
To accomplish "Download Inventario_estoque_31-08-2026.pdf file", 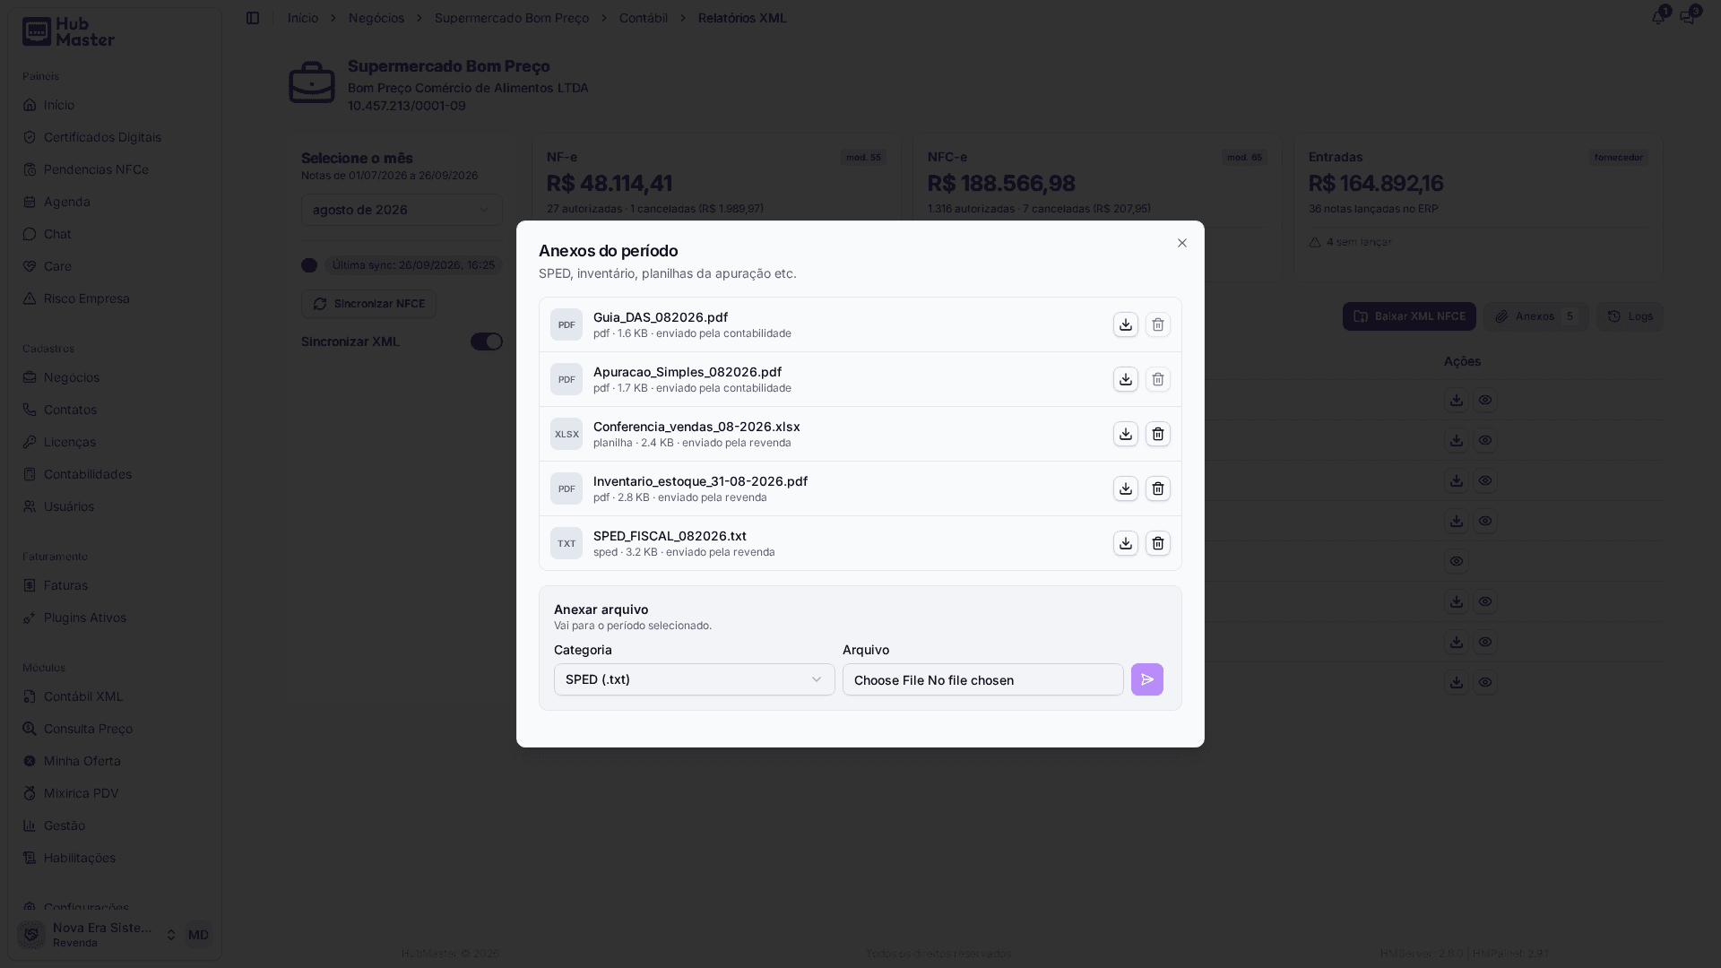I will tap(1126, 488).
